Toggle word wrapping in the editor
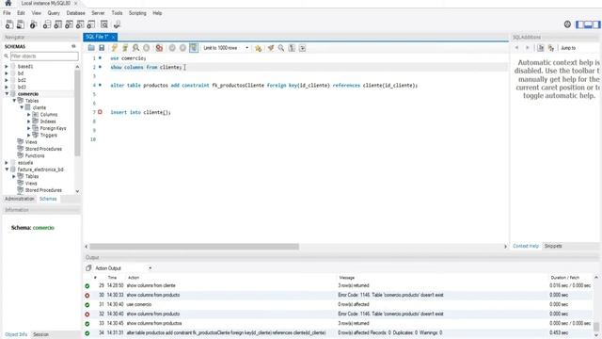 pos(303,48)
